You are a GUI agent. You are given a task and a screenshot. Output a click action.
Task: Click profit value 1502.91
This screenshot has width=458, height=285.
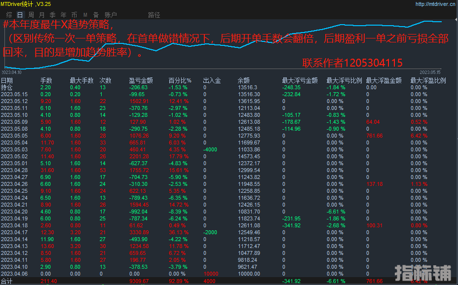(x=139, y=102)
